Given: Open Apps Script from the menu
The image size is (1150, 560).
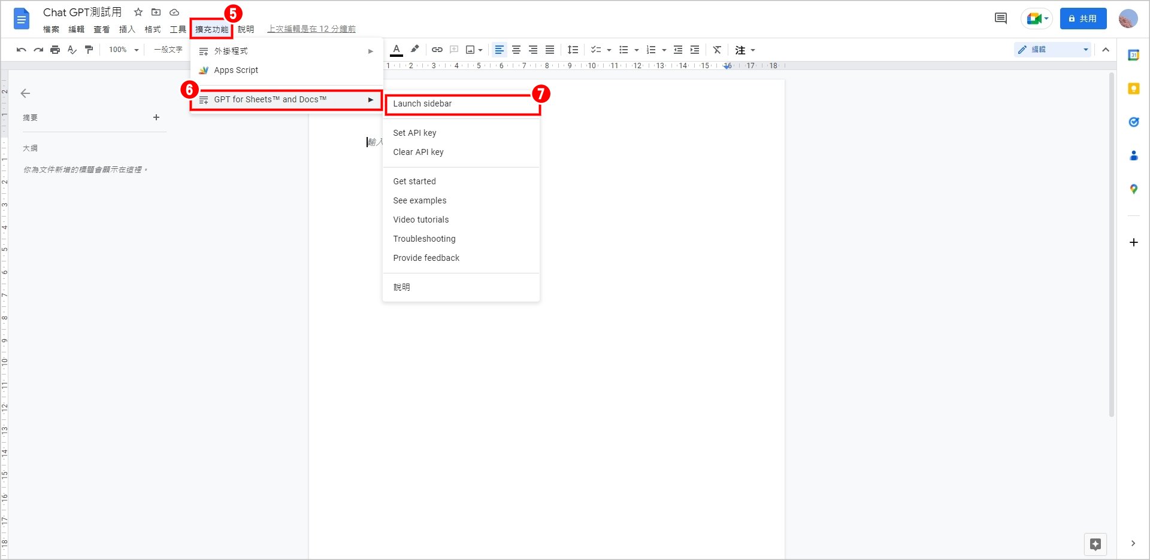Looking at the screenshot, I should (286, 70).
